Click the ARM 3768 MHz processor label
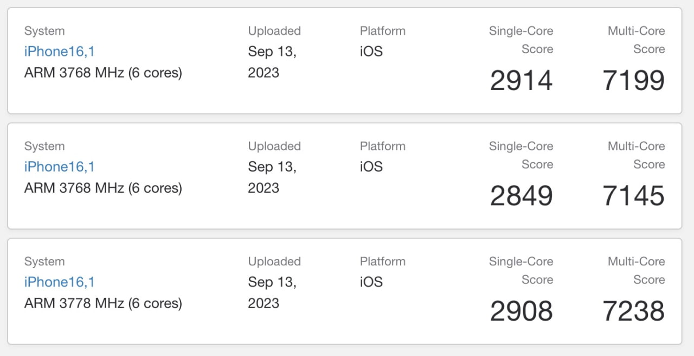The height and width of the screenshot is (356, 694). coord(102,72)
